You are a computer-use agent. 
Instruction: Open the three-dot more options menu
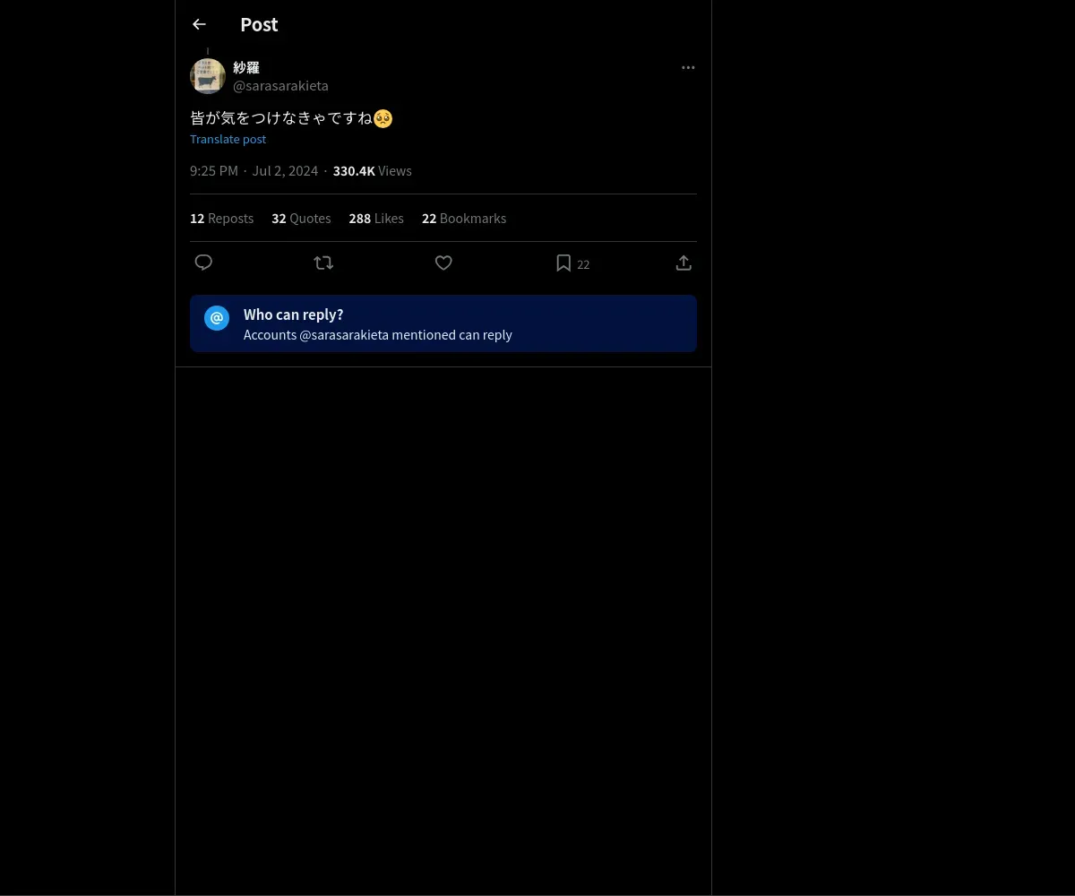(688, 67)
